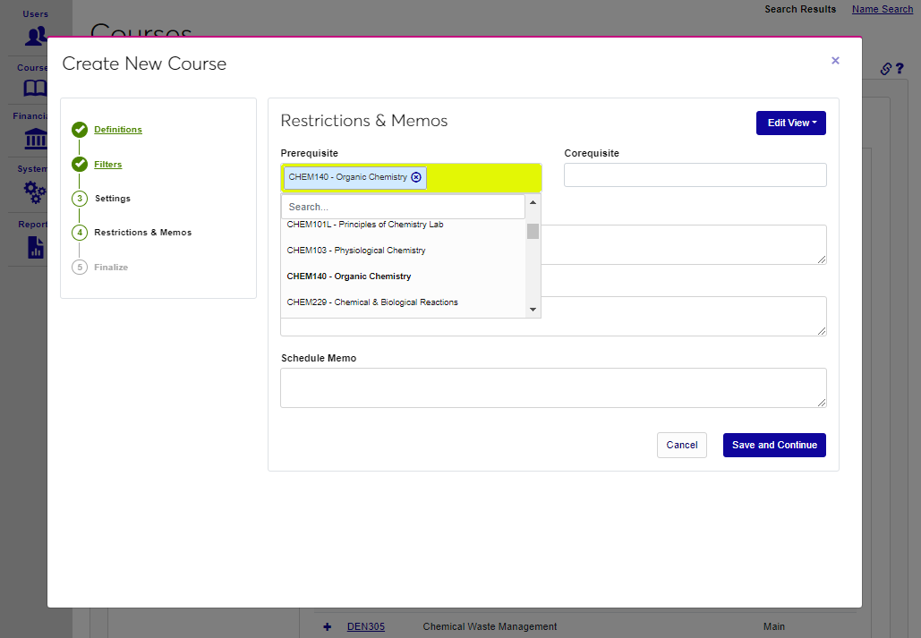Viewport: 921px width, 638px height.
Task: Click the help question mark icon
Action: pyautogui.click(x=900, y=69)
